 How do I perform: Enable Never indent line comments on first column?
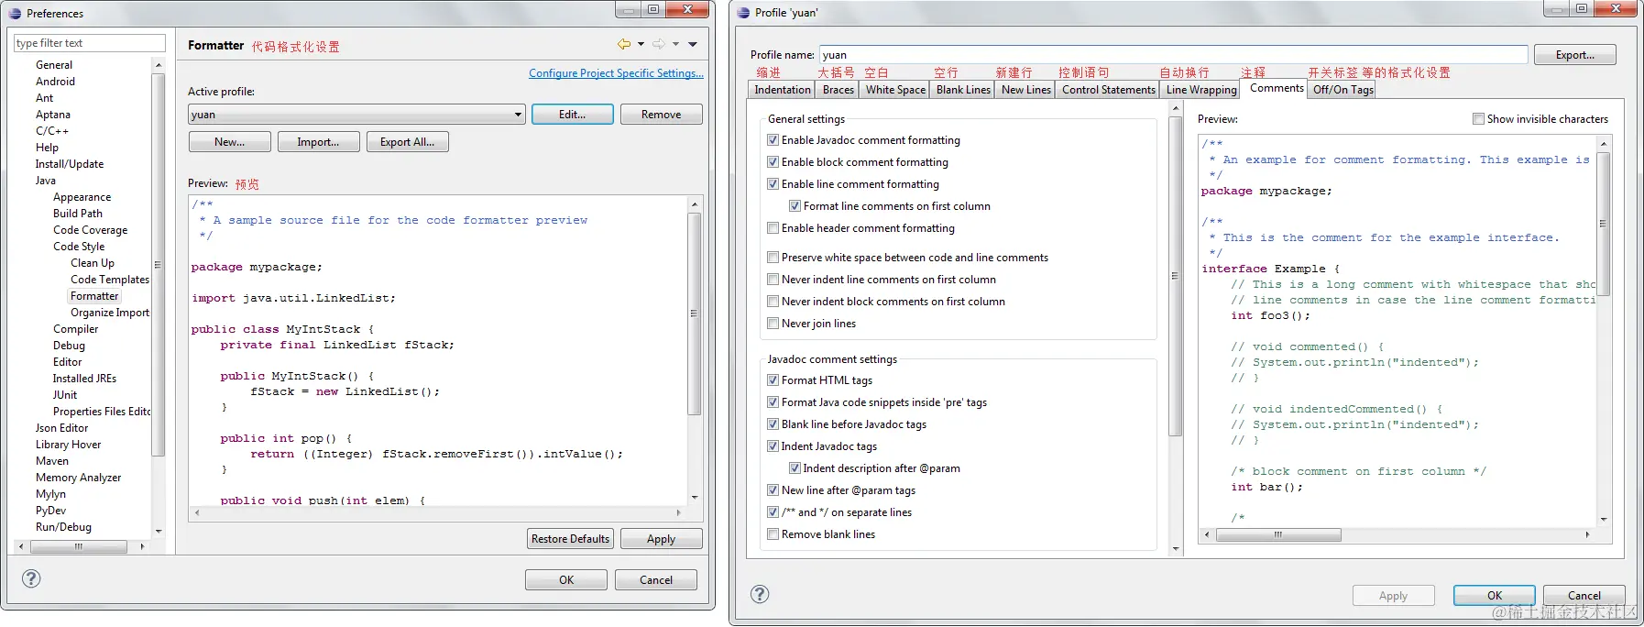[773, 280]
